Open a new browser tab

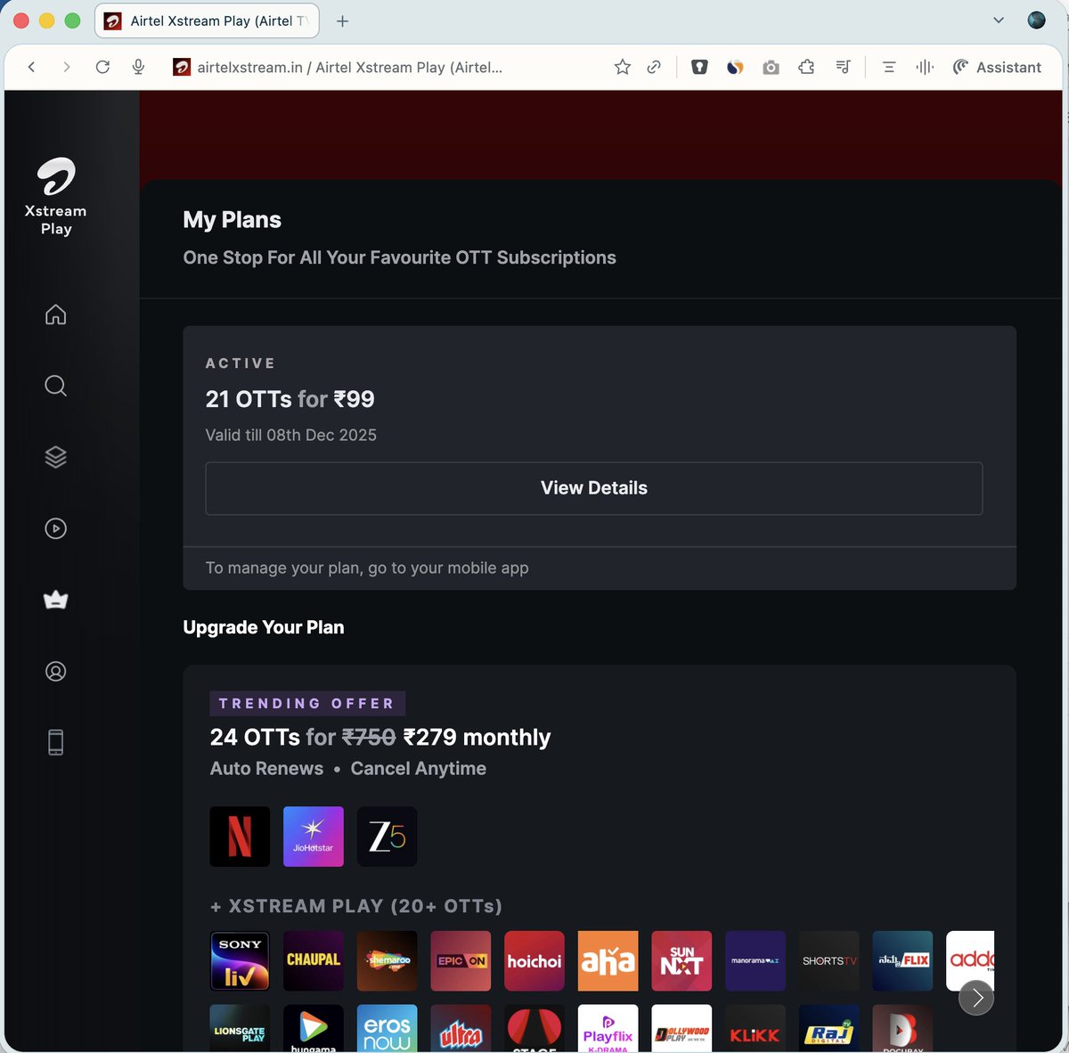(342, 20)
